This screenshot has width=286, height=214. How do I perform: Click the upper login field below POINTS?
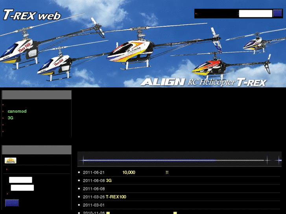tap(20, 180)
